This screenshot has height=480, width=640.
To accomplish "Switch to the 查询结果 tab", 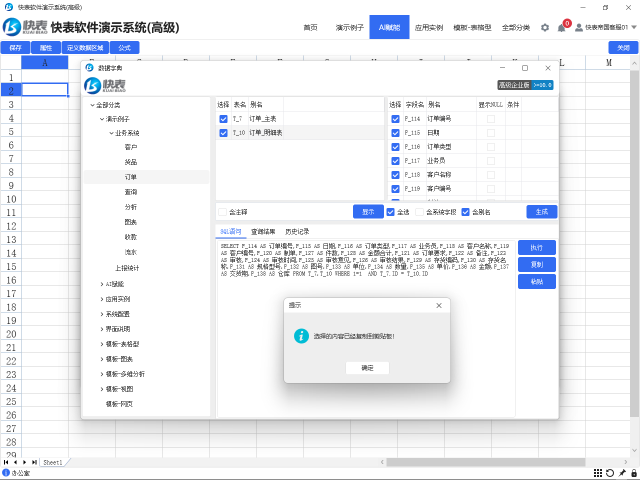I will point(263,231).
